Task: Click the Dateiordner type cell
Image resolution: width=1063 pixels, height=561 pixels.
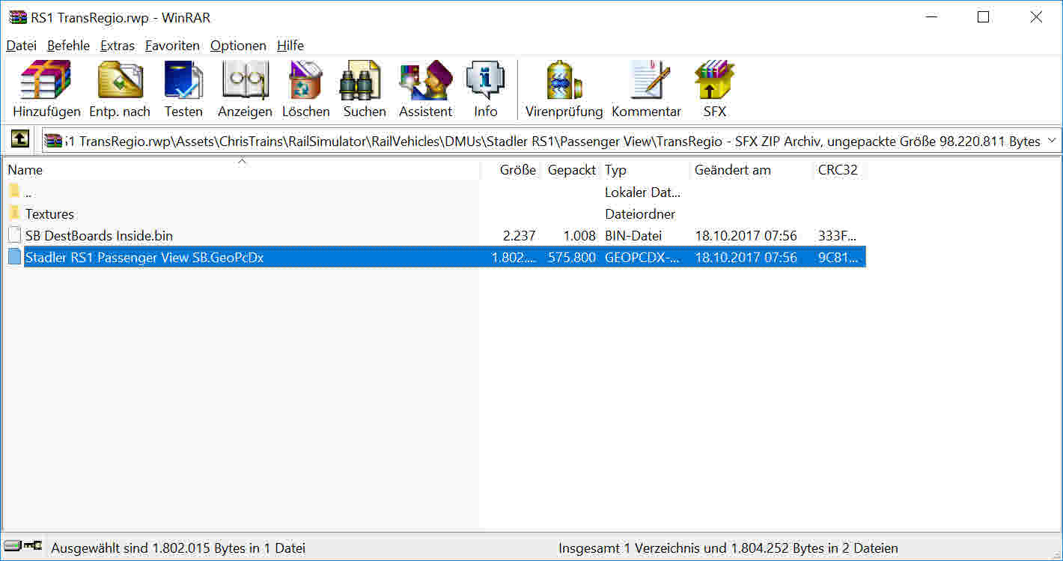Action: point(640,214)
